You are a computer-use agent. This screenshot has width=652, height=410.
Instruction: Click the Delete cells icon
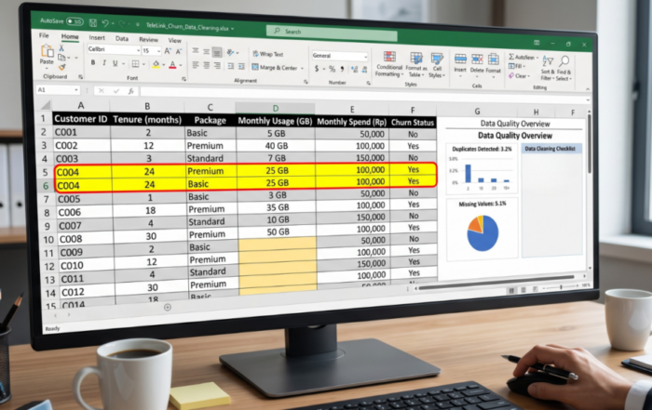point(477,60)
